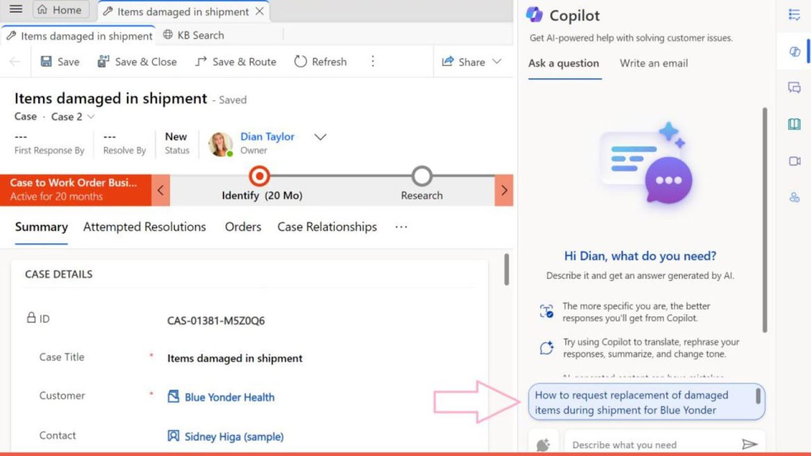Select the Research stage circle in process bar
This screenshot has height=456, width=811.
[x=421, y=176]
